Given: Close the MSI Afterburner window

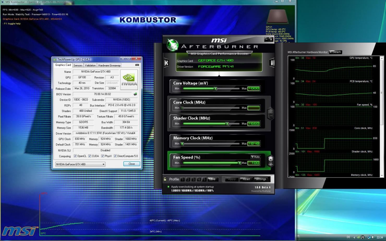Looking at the screenshot, I should [271, 39].
